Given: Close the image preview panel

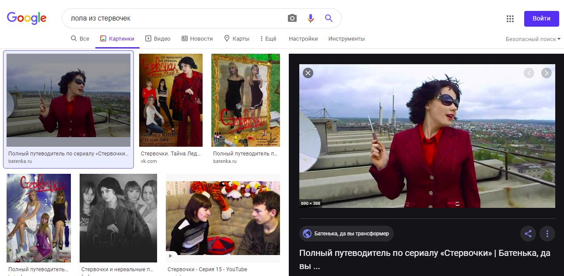Looking at the screenshot, I should click(x=308, y=73).
